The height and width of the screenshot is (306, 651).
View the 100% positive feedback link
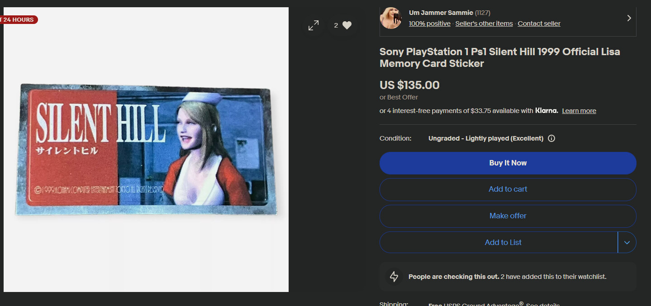[x=430, y=24]
